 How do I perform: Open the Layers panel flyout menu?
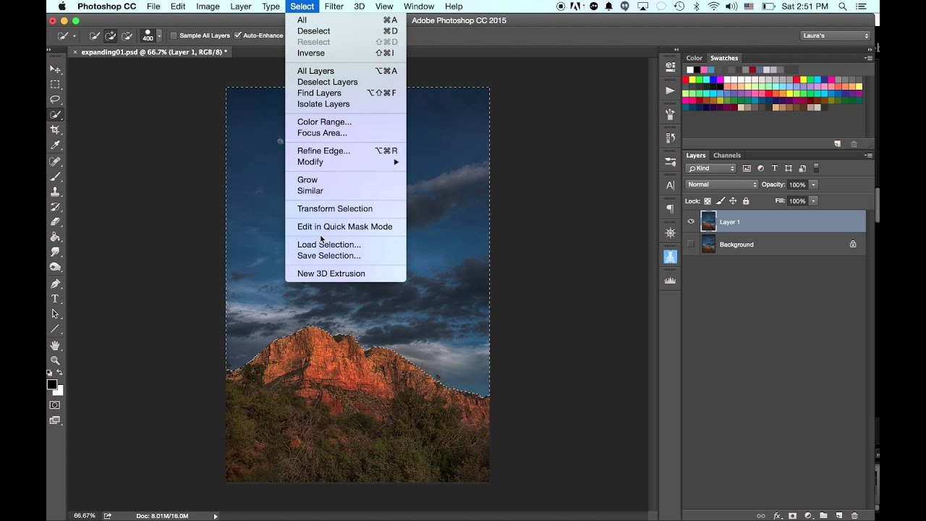click(868, 155)
